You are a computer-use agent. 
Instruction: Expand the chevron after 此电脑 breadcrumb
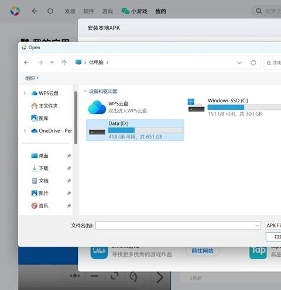tap(107, 63)
